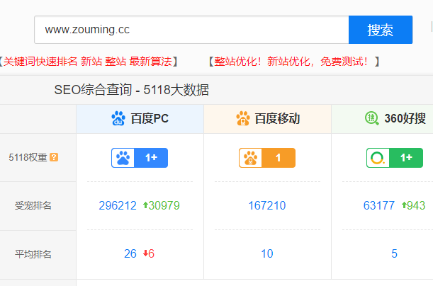The image size is (433, 286).
Task: Select the 百度PC column header
Action: click(x=140, y=119)
